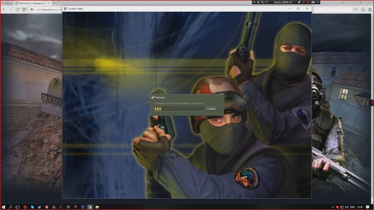374x210 pixels.
Task: Open the red tray notification icon
Action: (x=337, y=207)
